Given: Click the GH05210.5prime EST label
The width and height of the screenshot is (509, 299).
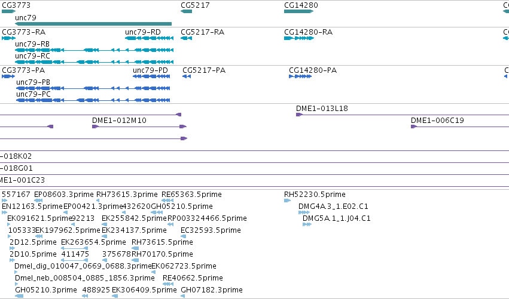Looking at the screenshot, I should (x=182, y=206).
